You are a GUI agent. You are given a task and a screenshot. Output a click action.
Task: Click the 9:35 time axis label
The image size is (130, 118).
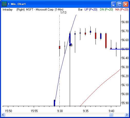[x=85, y=111]
